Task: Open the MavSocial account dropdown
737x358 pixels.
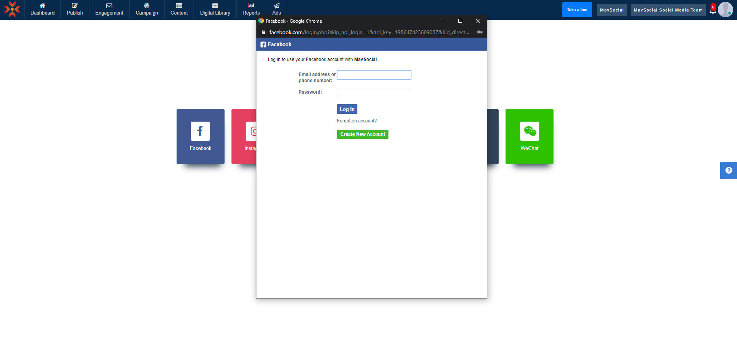Action: tap(611, 10)
